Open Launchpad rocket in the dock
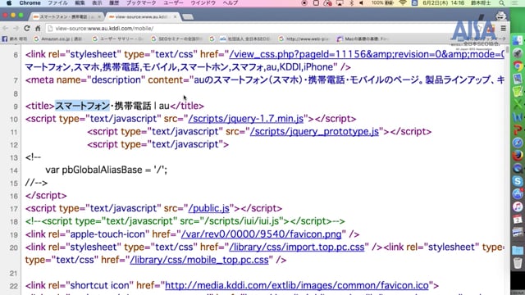Screen dimensions: 525x295 (518, 53)
